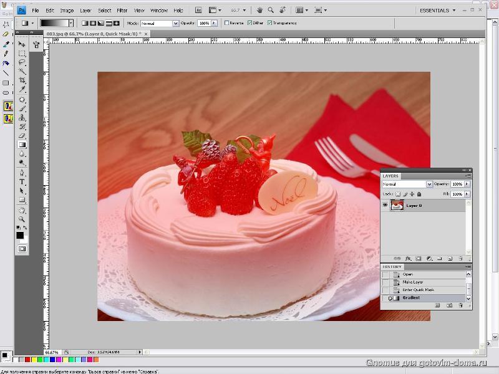Viewport: 499px width, 374px height.
Task: Click the Angle Gradient style icon
Action: pyautogui.click(x=101, y=23)
